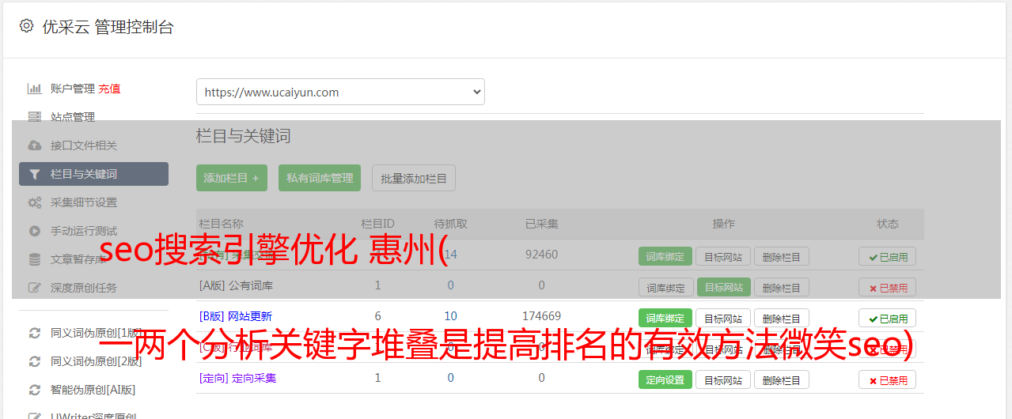Click the filter icon for 栏目与关键词

point(34,174)
